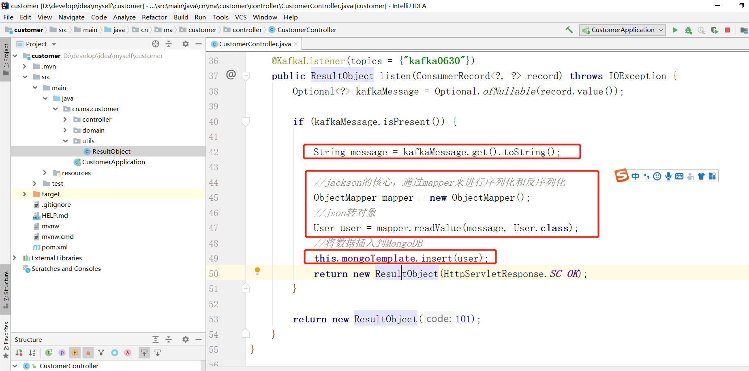The width and height of the screenshot is (749, 371).
Task: Collapse all nodes in Project panel
Action: tap(169, 44)
